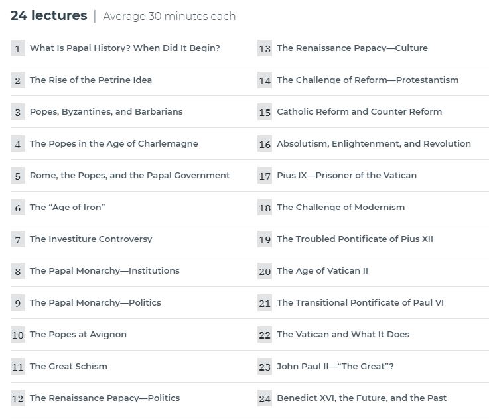The image size is (489, 419).
Task: Click the number 4 badge for Charlemagne lecture
Action: (18, 144)
